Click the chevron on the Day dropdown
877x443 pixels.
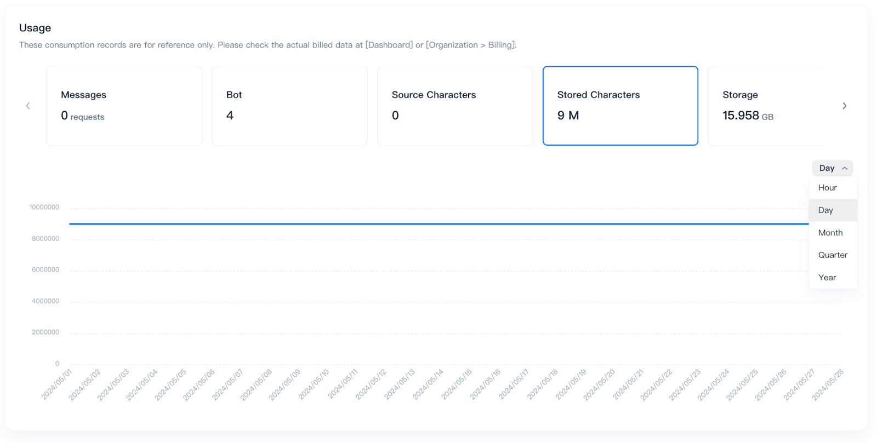coord(845,169)
